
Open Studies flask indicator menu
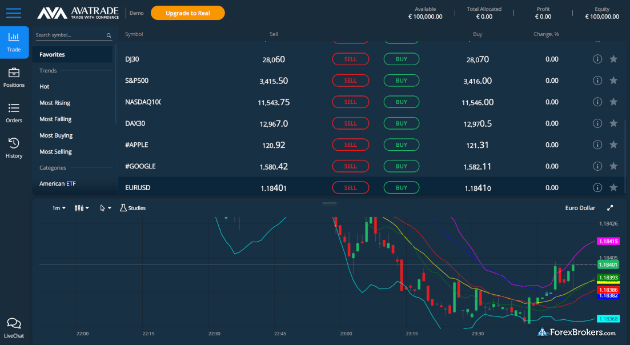coord(133,208)
